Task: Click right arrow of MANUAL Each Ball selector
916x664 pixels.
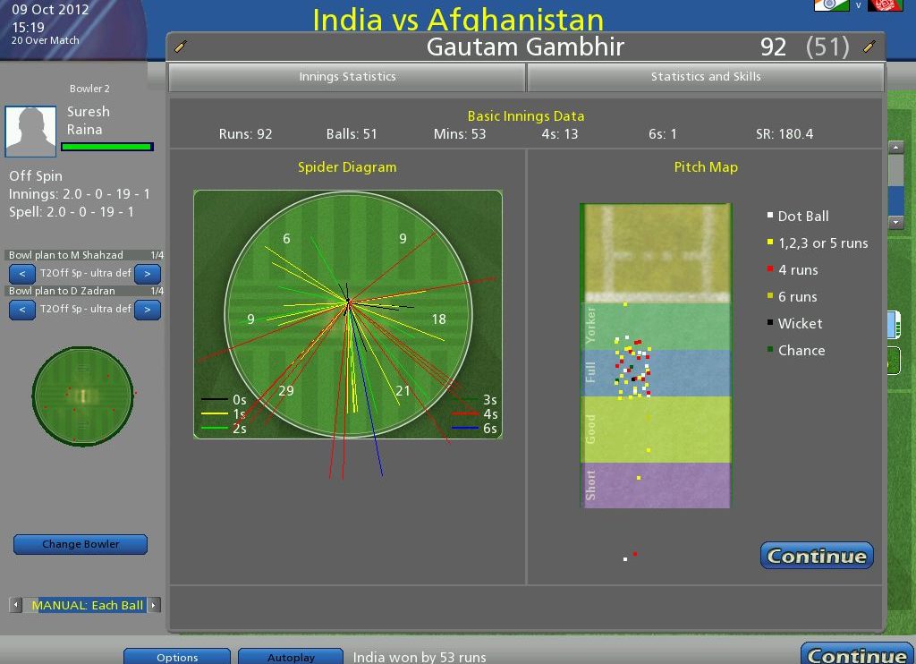Action: pyautogui.click(x=154, y=605)
